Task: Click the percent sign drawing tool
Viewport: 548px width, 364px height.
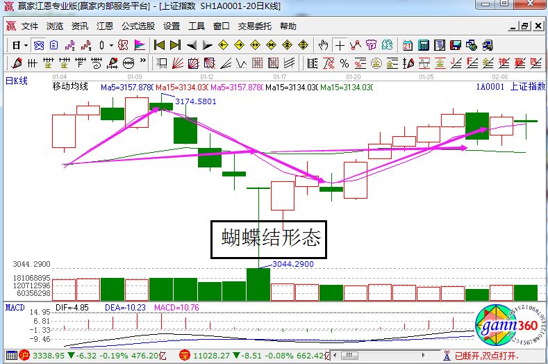Action: coord(344,64)
